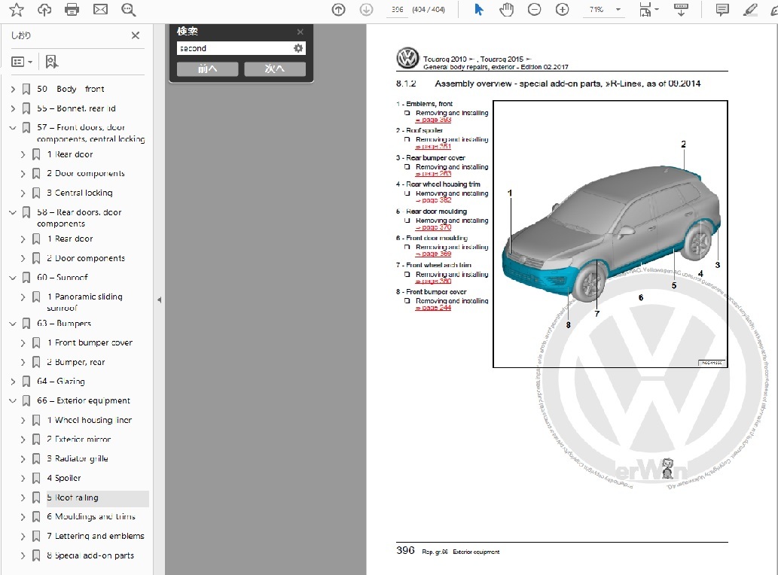Open the find text magnifier icon
Screen dimensions: 778x575
[129, 10]
